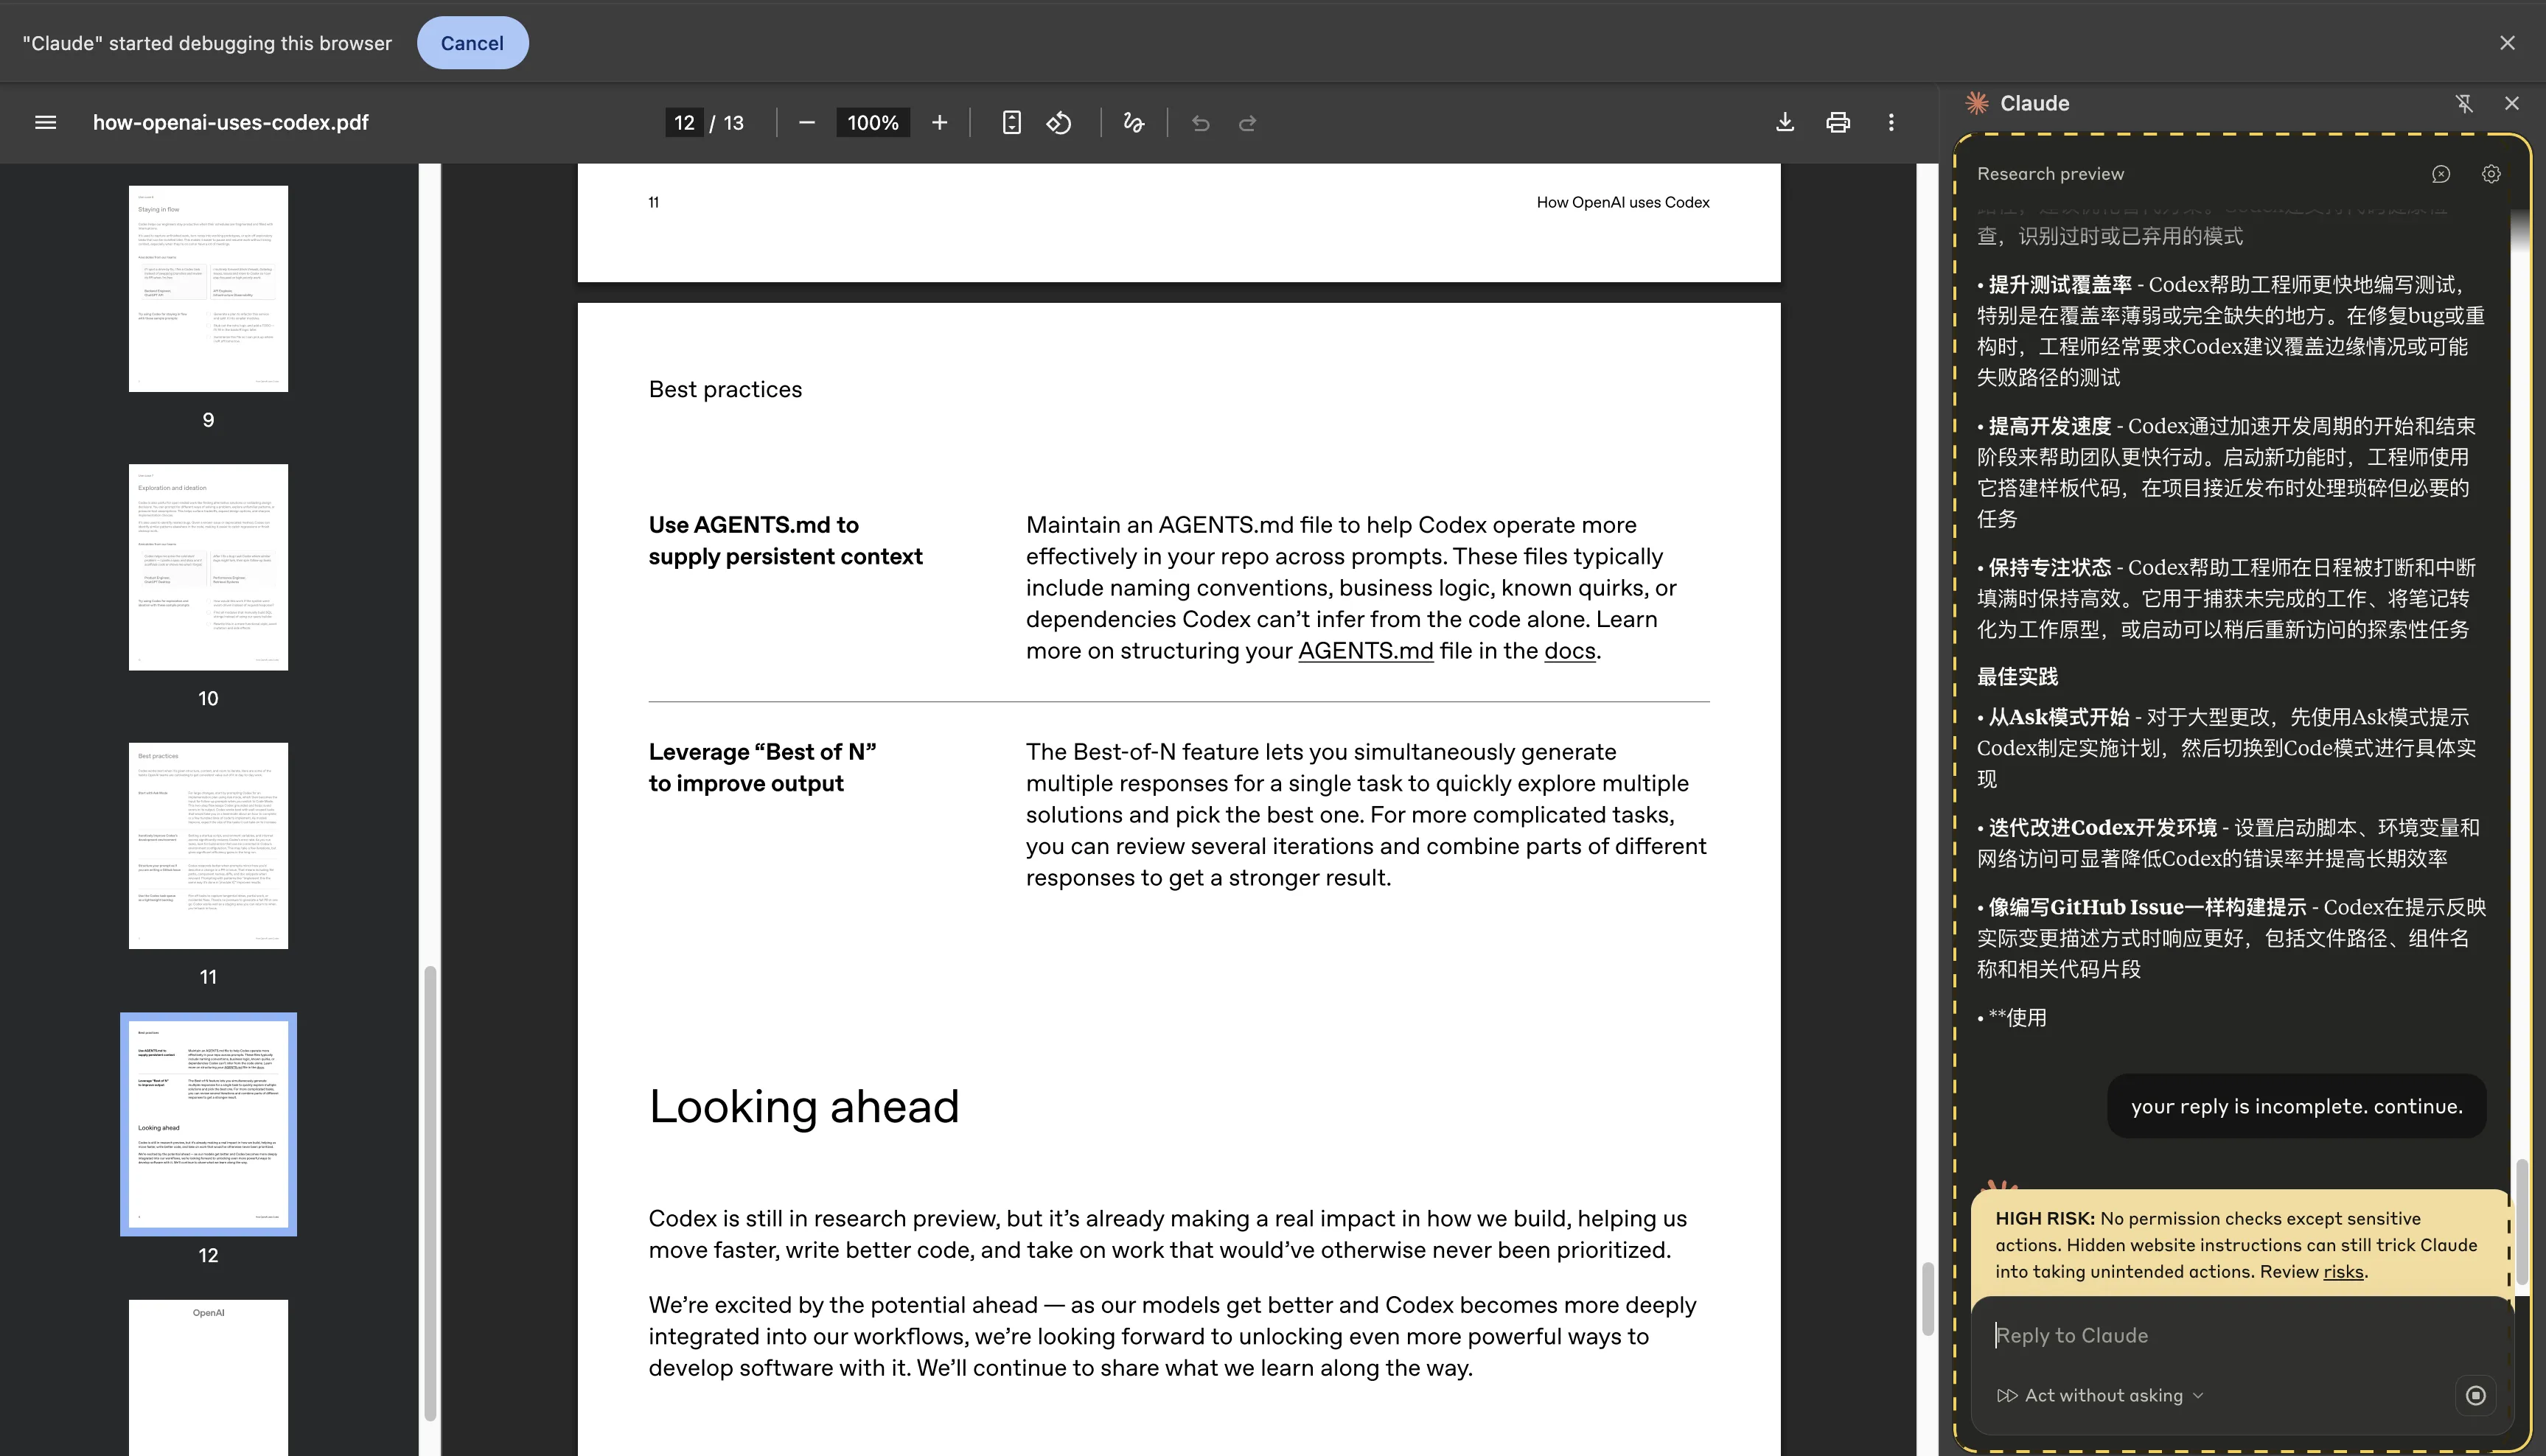Print the PDF document
The height and width of the screenshot is (1456, 2546).
tap(1838, 122)
